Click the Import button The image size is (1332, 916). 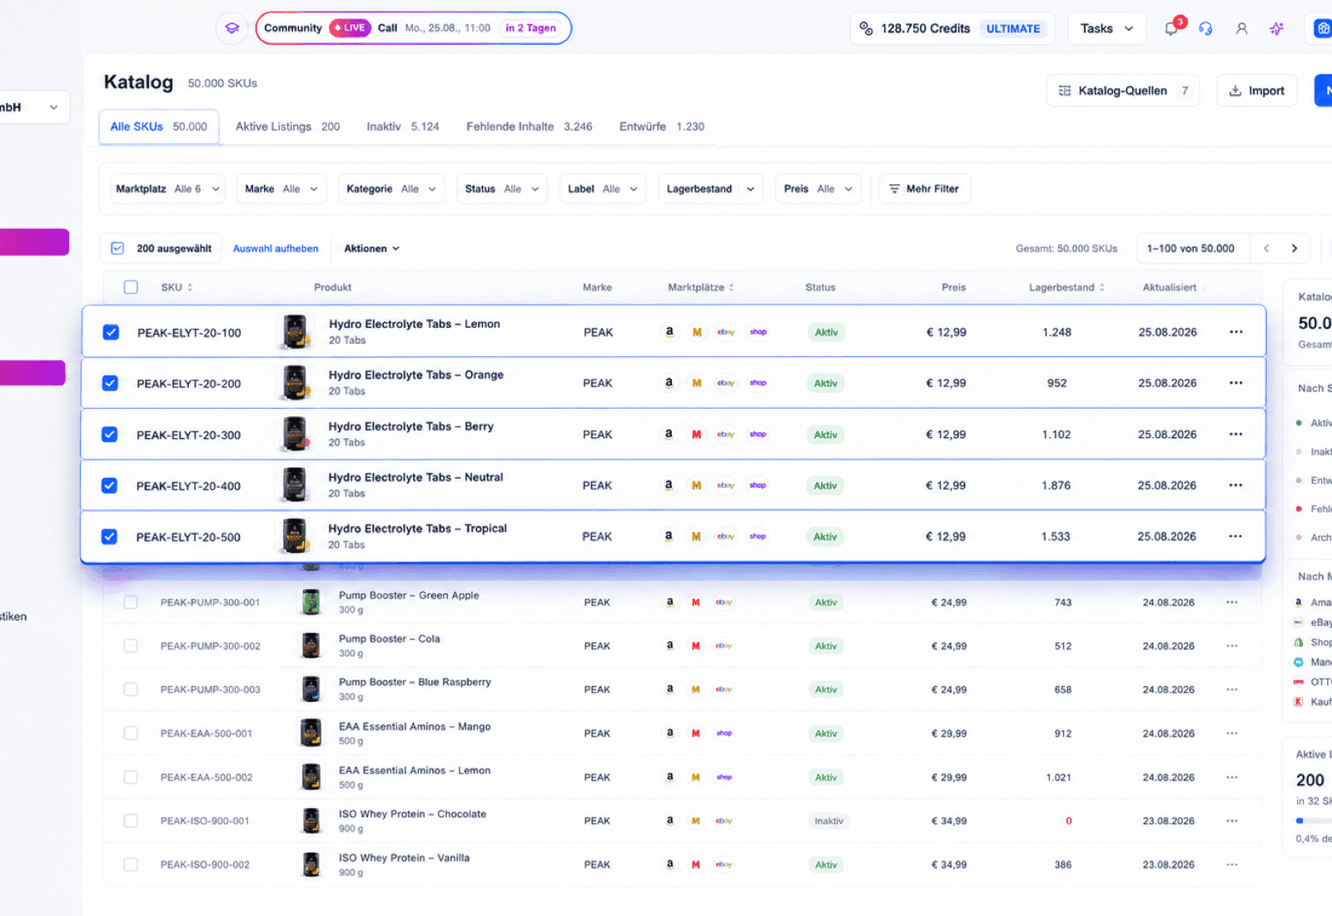coord(1256,91)
